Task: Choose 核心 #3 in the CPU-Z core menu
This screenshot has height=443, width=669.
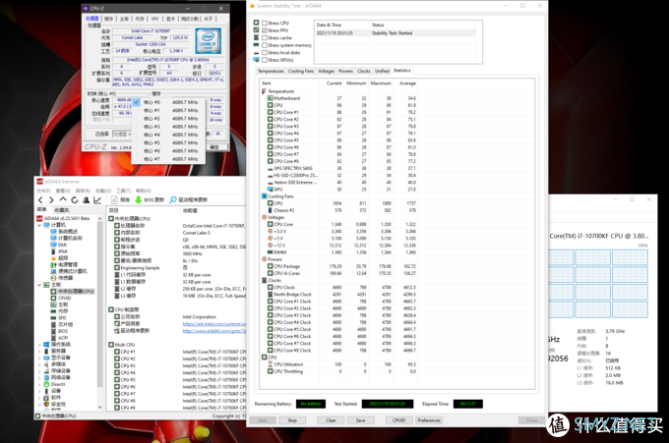Action: (x=168, y=127)
